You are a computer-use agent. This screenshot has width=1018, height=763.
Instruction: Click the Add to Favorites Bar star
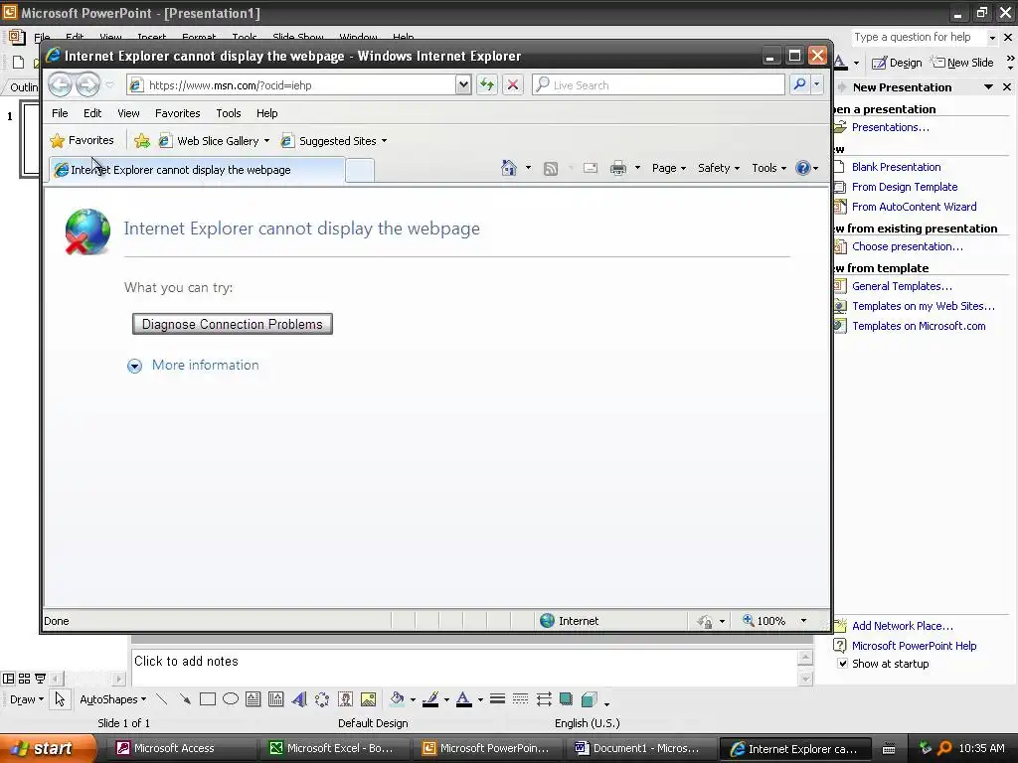pos(142,141)
